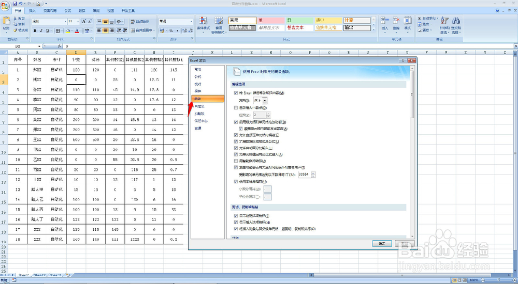Open print preview from Quick Access Toolbar
This screenshot has height=284, width=518.
[x=38, y=4]
